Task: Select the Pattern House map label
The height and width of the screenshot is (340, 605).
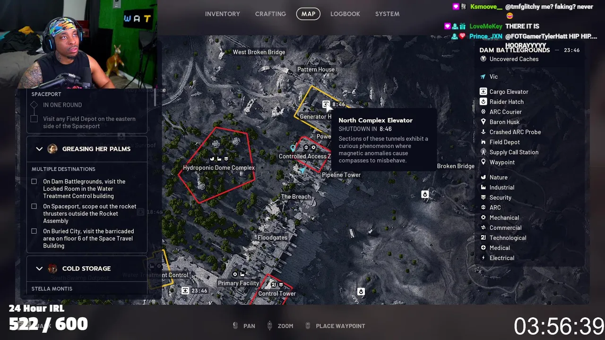Action: (316, 69)
